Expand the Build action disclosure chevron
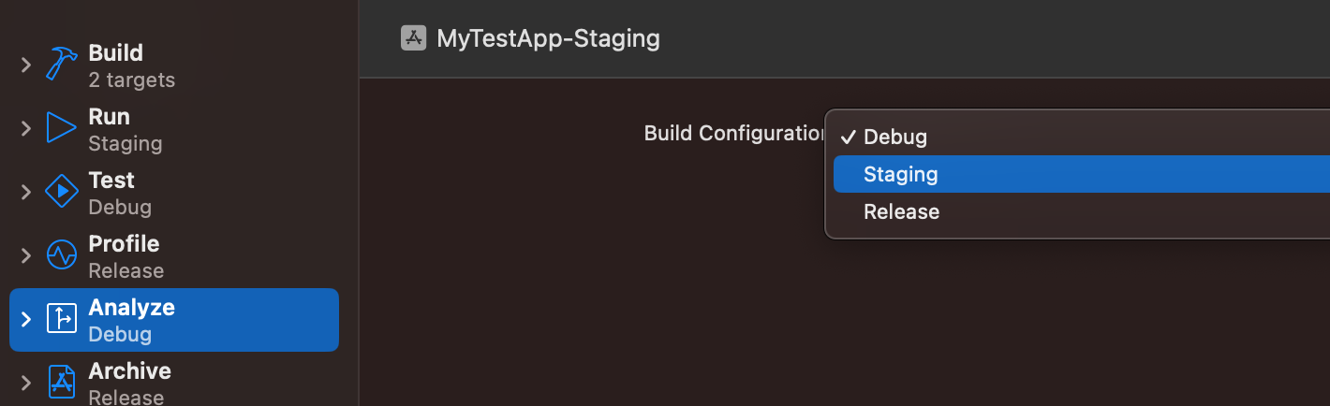The image size is (1330, 406). tap(26, 65)
